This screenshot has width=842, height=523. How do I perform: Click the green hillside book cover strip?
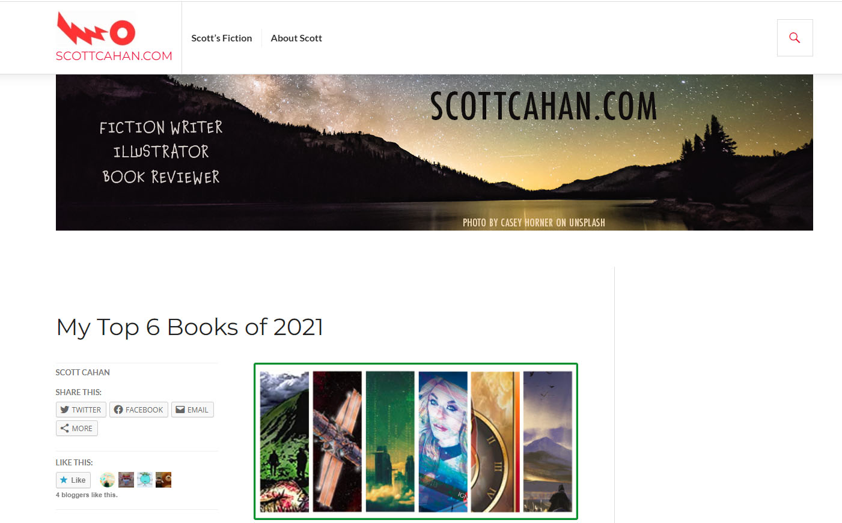pos(284,441)
